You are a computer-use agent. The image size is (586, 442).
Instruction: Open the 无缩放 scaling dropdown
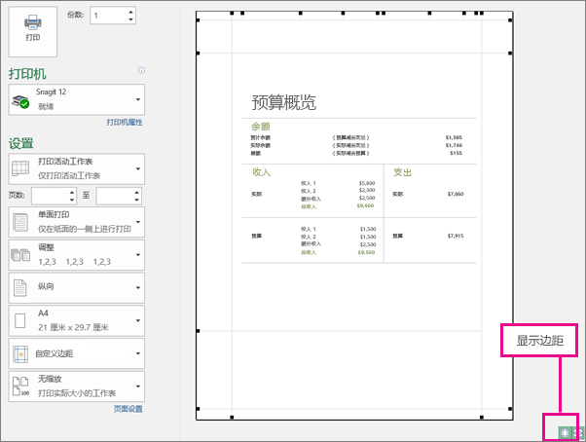coord(77,387)
